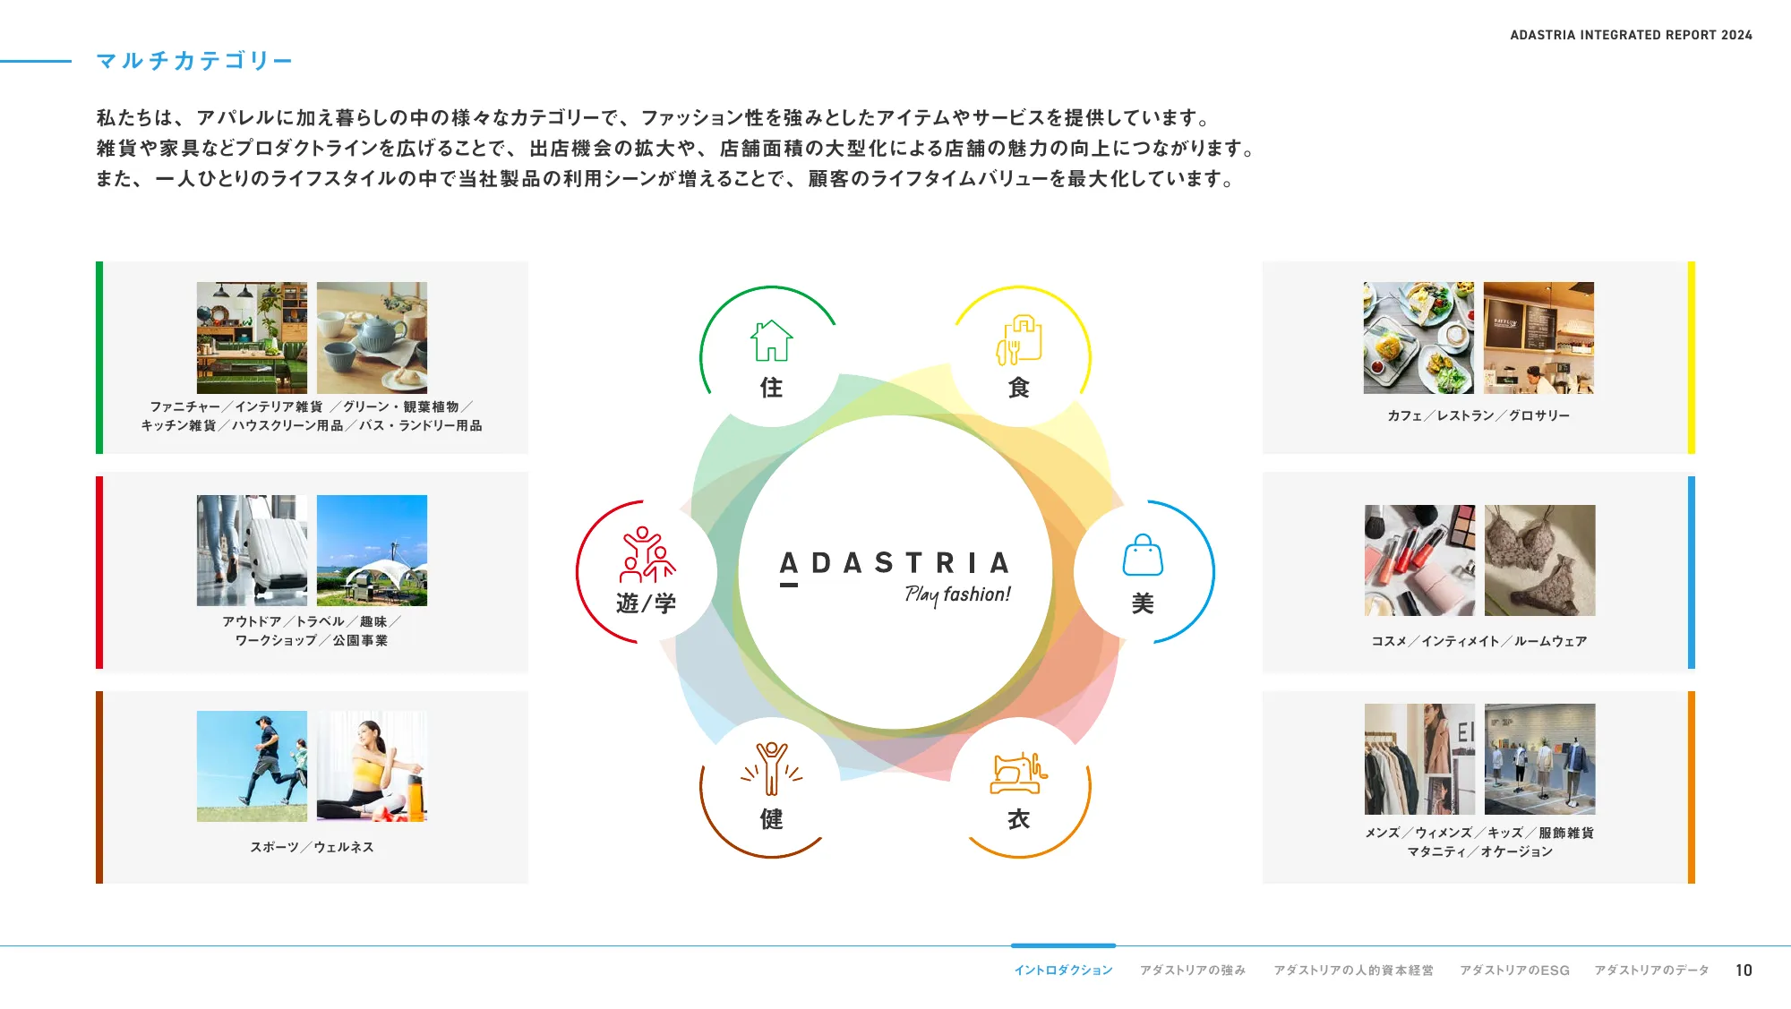
Task: Open the アダストリアの人的資本経営 tab
Action: tap(1353, 971)
